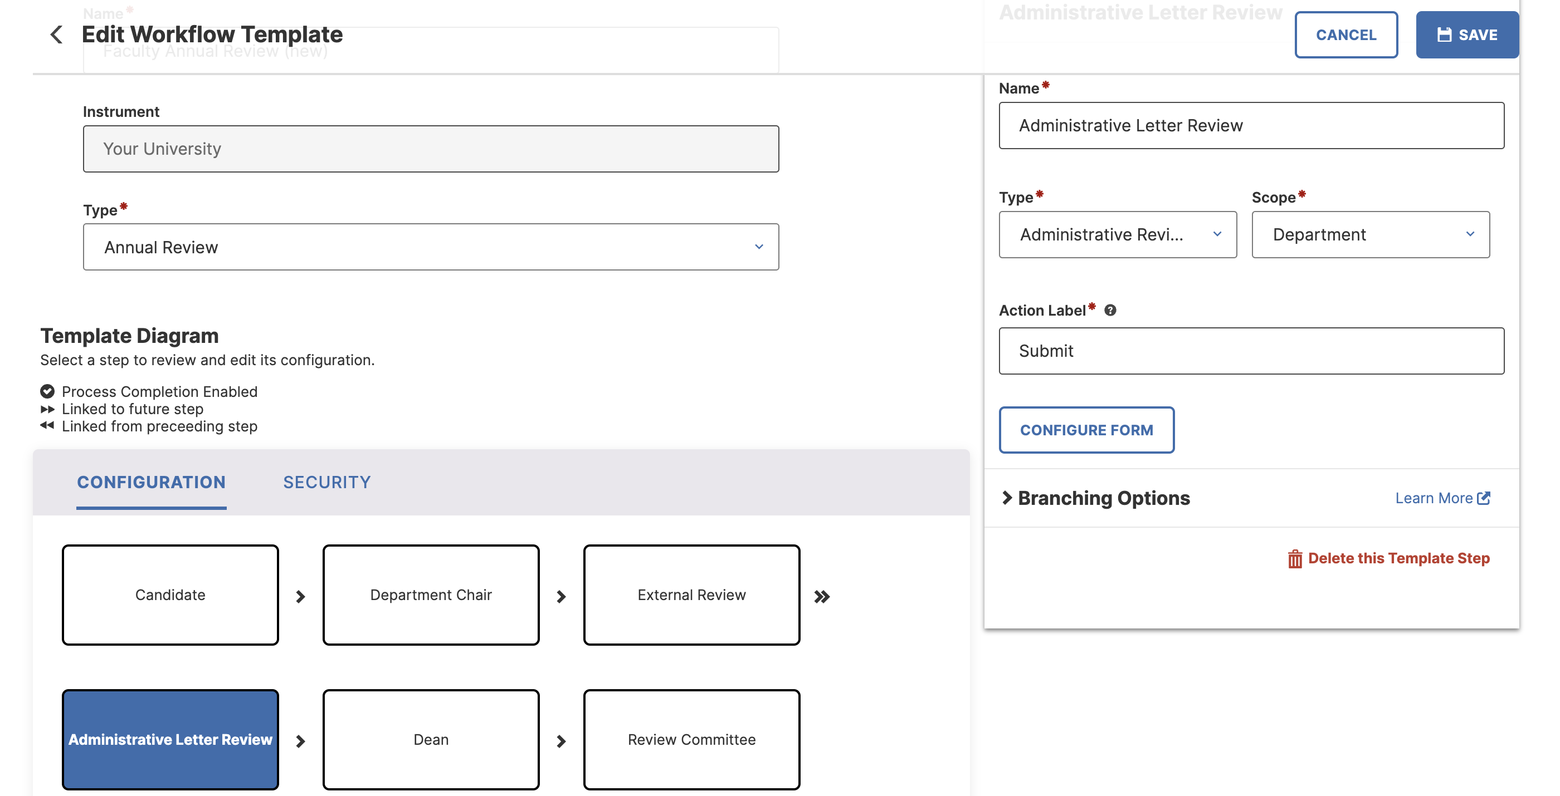1560x796 pixels.
Task: Open the Scope dropdown showing Department
Action: (1371, 235)
